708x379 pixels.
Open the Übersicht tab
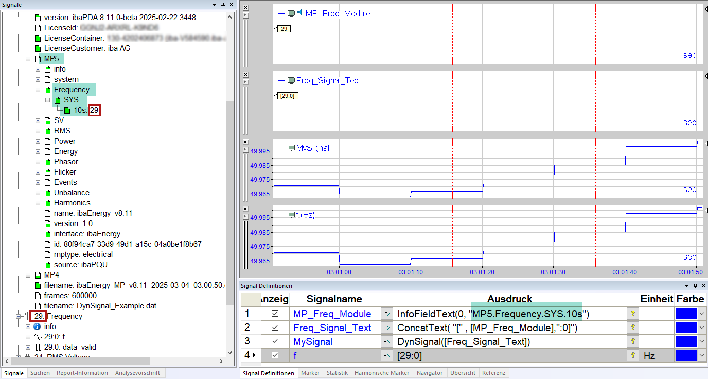coord(463,373)
